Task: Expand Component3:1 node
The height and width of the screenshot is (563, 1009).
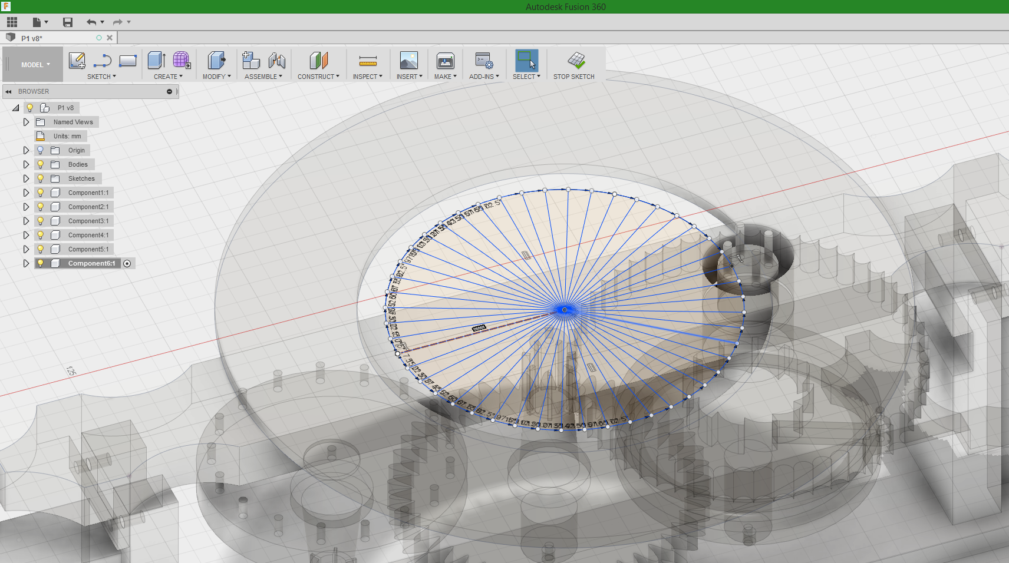Action: click(x=26, y=221)
